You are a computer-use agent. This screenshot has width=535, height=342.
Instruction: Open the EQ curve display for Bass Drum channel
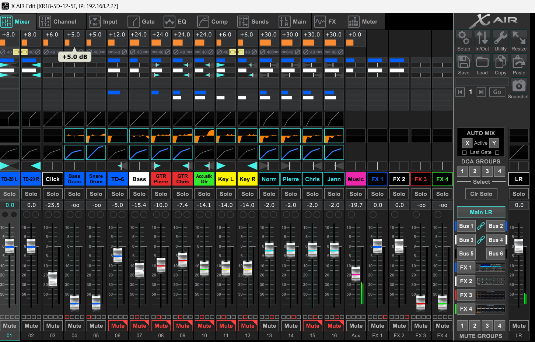[74, 136]
